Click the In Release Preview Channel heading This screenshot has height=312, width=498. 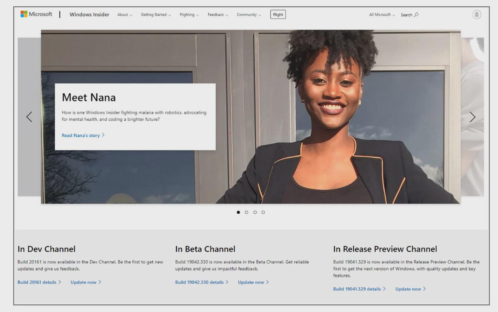(385, 249)
